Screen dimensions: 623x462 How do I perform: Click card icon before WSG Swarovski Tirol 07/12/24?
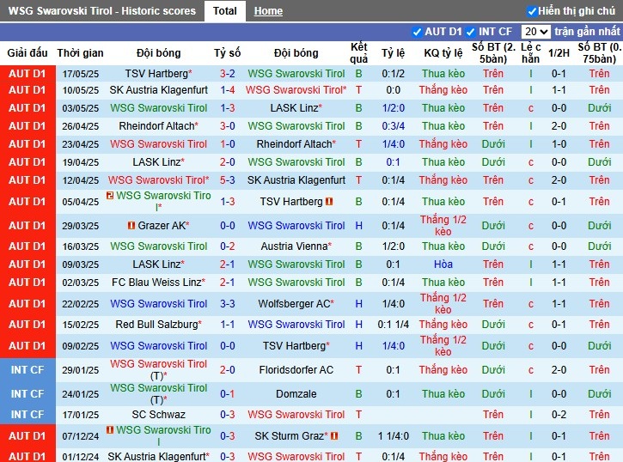pos(110,429)
